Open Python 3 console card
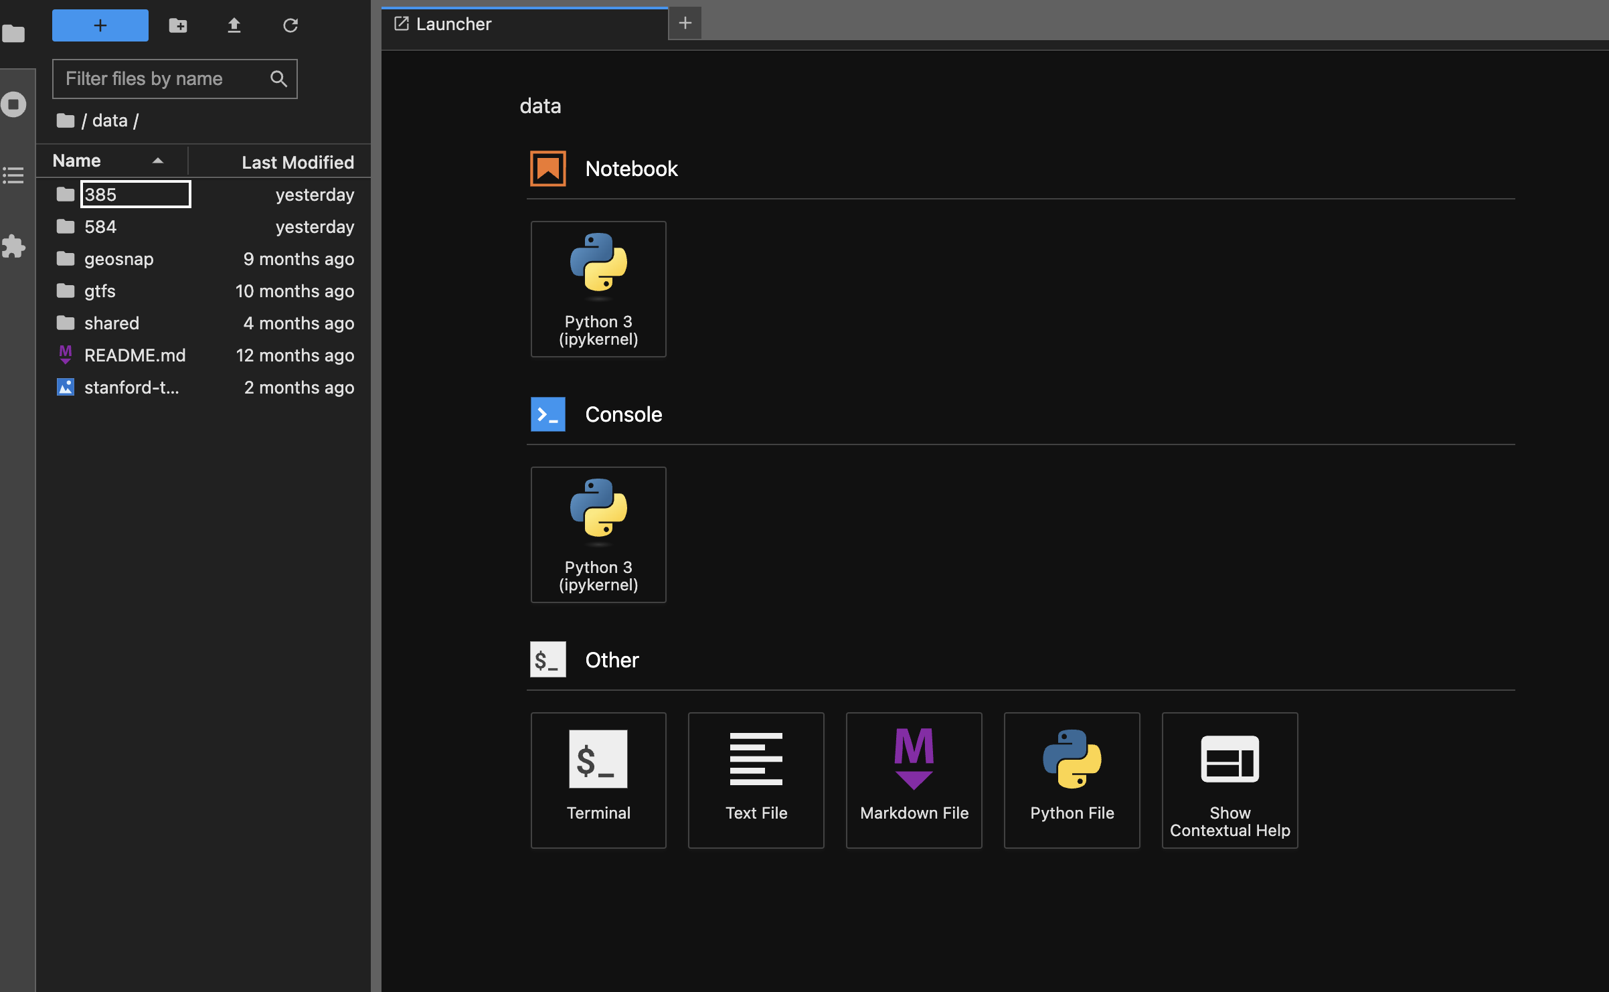The height and width of the screenshot is (992, 1609). point(598,534)
